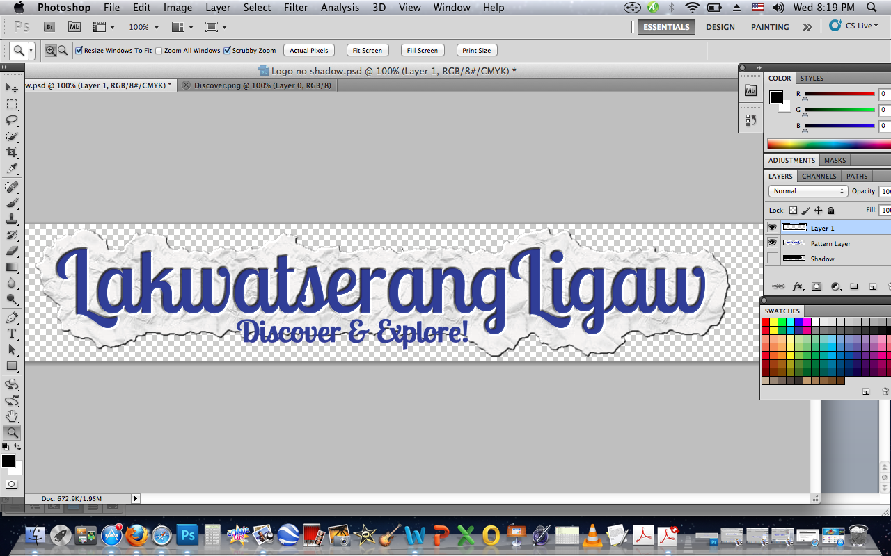The image size is (891, 556).
Task: Open the layer styles fx menu
Action: 798,286
